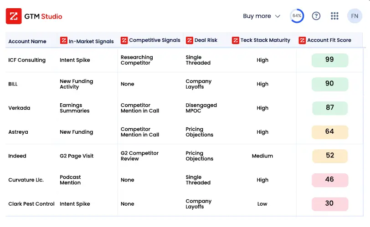Select the Researching Competitor cell
The image size is (370, 227).
coord(137,60)
